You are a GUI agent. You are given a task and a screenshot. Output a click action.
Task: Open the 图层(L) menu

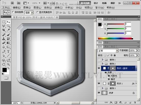(x=37, y=8)
